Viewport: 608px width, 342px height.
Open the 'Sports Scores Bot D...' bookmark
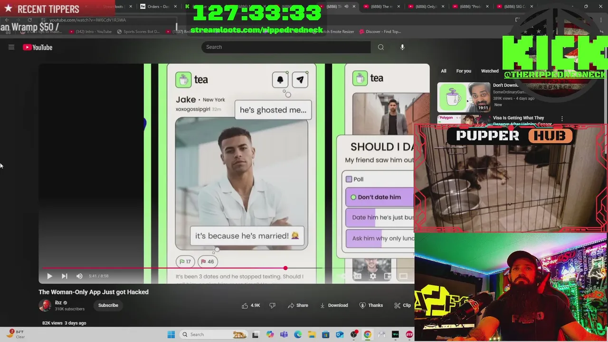tap(138, 32)
